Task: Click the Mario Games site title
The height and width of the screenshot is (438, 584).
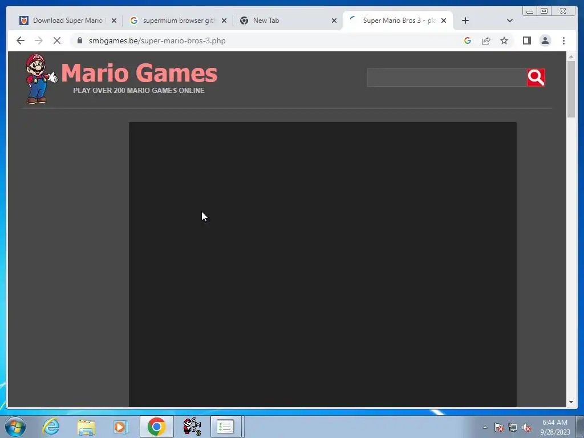Action: click(x=139, y=72)
